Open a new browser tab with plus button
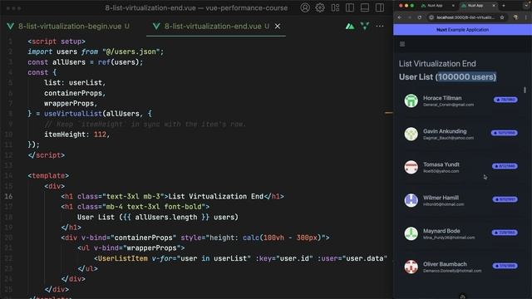 pyautogui.click(x=504, y=6)
